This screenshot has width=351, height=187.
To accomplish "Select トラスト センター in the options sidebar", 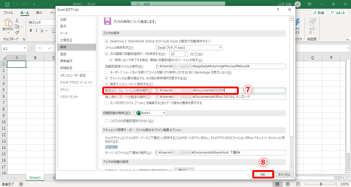I will coord(77,97).
